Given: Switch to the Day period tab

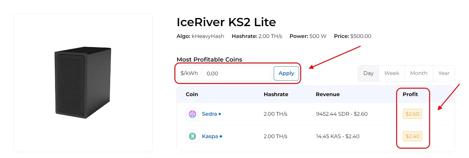Looking at the screenshot, I should [368, 73].
